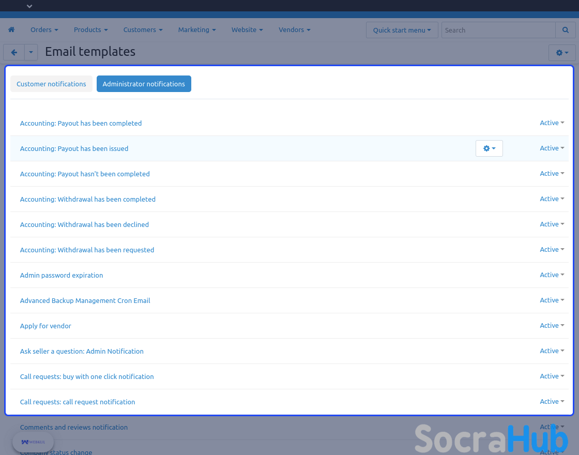Image resolution: width=579 pixels, height=455 pixels.
Task: Change status of Withdrawal has been completed
Action: [552, 199]
